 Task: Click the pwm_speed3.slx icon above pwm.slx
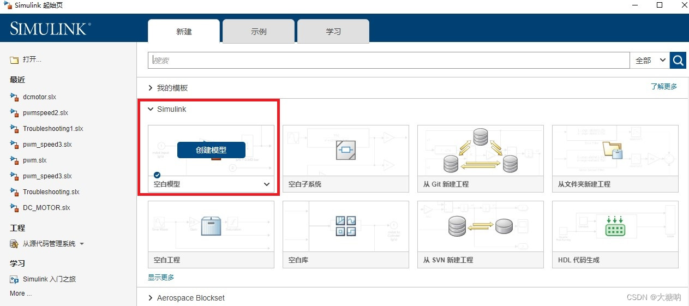point(14,145)
